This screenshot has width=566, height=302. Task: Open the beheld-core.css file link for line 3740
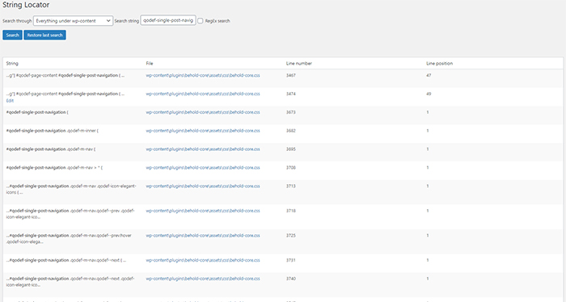coord(203,279)
